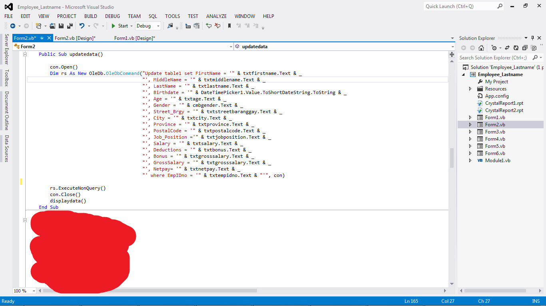
Task: Click the Save All toolbar icon
Action: [70, 26]
